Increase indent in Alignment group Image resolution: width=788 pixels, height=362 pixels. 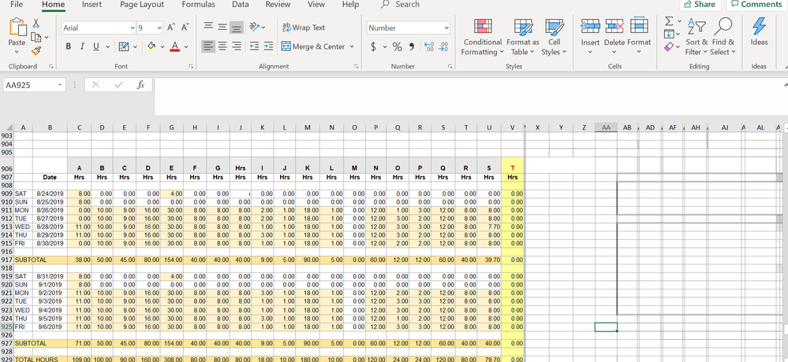(268, 46)
